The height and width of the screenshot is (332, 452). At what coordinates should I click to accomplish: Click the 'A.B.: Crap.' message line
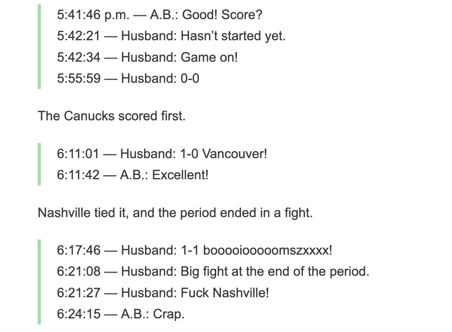121,314
